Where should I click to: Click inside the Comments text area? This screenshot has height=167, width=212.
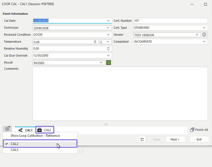(x=120, y=94)
